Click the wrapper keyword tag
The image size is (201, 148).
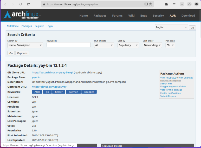89,92
